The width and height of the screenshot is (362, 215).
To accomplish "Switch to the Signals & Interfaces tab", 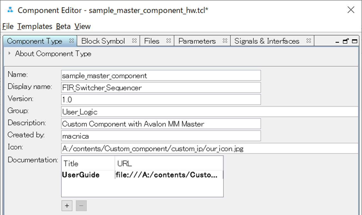I will pyautogui.click(x=267, y=41).
